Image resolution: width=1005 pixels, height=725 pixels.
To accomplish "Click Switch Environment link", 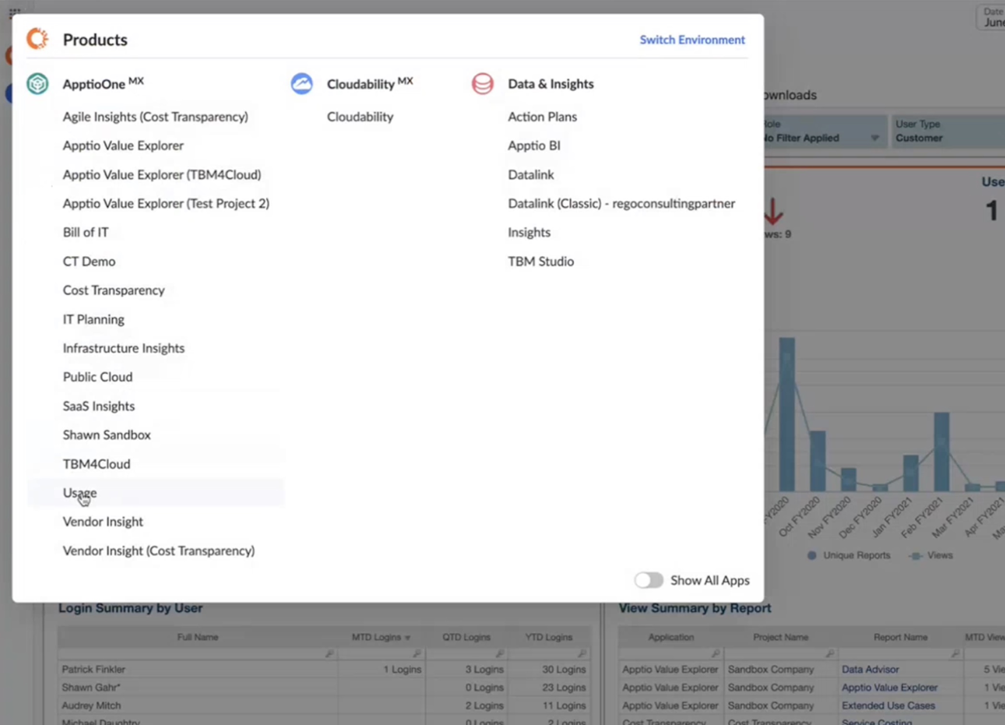I will point(692,40).
